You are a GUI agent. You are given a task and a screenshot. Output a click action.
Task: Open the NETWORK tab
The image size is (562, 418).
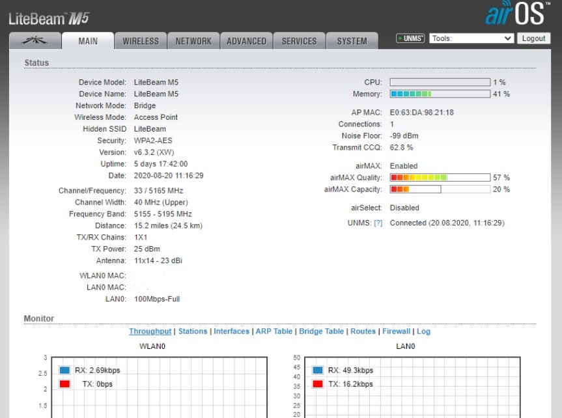(x=193, y=41)
